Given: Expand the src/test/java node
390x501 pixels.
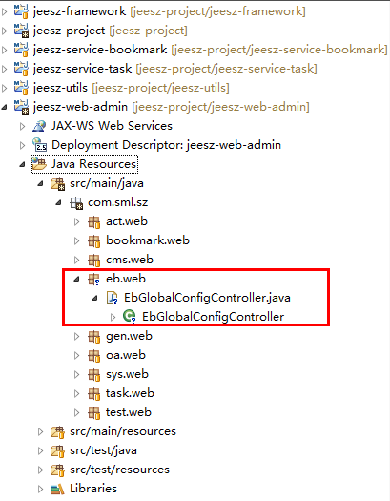Looking at the screenshot, I should tap(40, 450).
